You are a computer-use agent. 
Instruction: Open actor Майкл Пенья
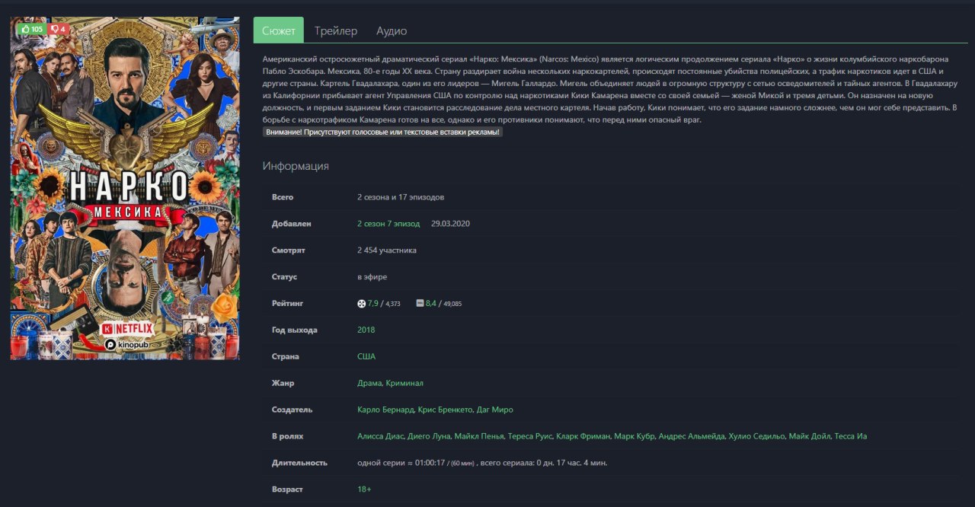(478, 436)
